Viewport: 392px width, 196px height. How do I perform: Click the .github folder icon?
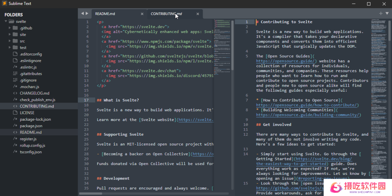click(15, 28)
